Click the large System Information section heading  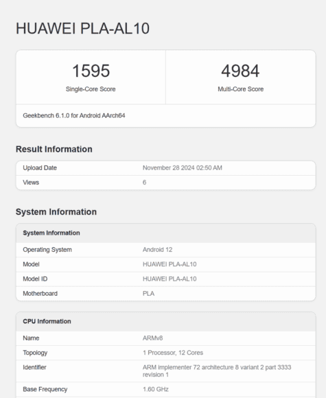(56, 212)
